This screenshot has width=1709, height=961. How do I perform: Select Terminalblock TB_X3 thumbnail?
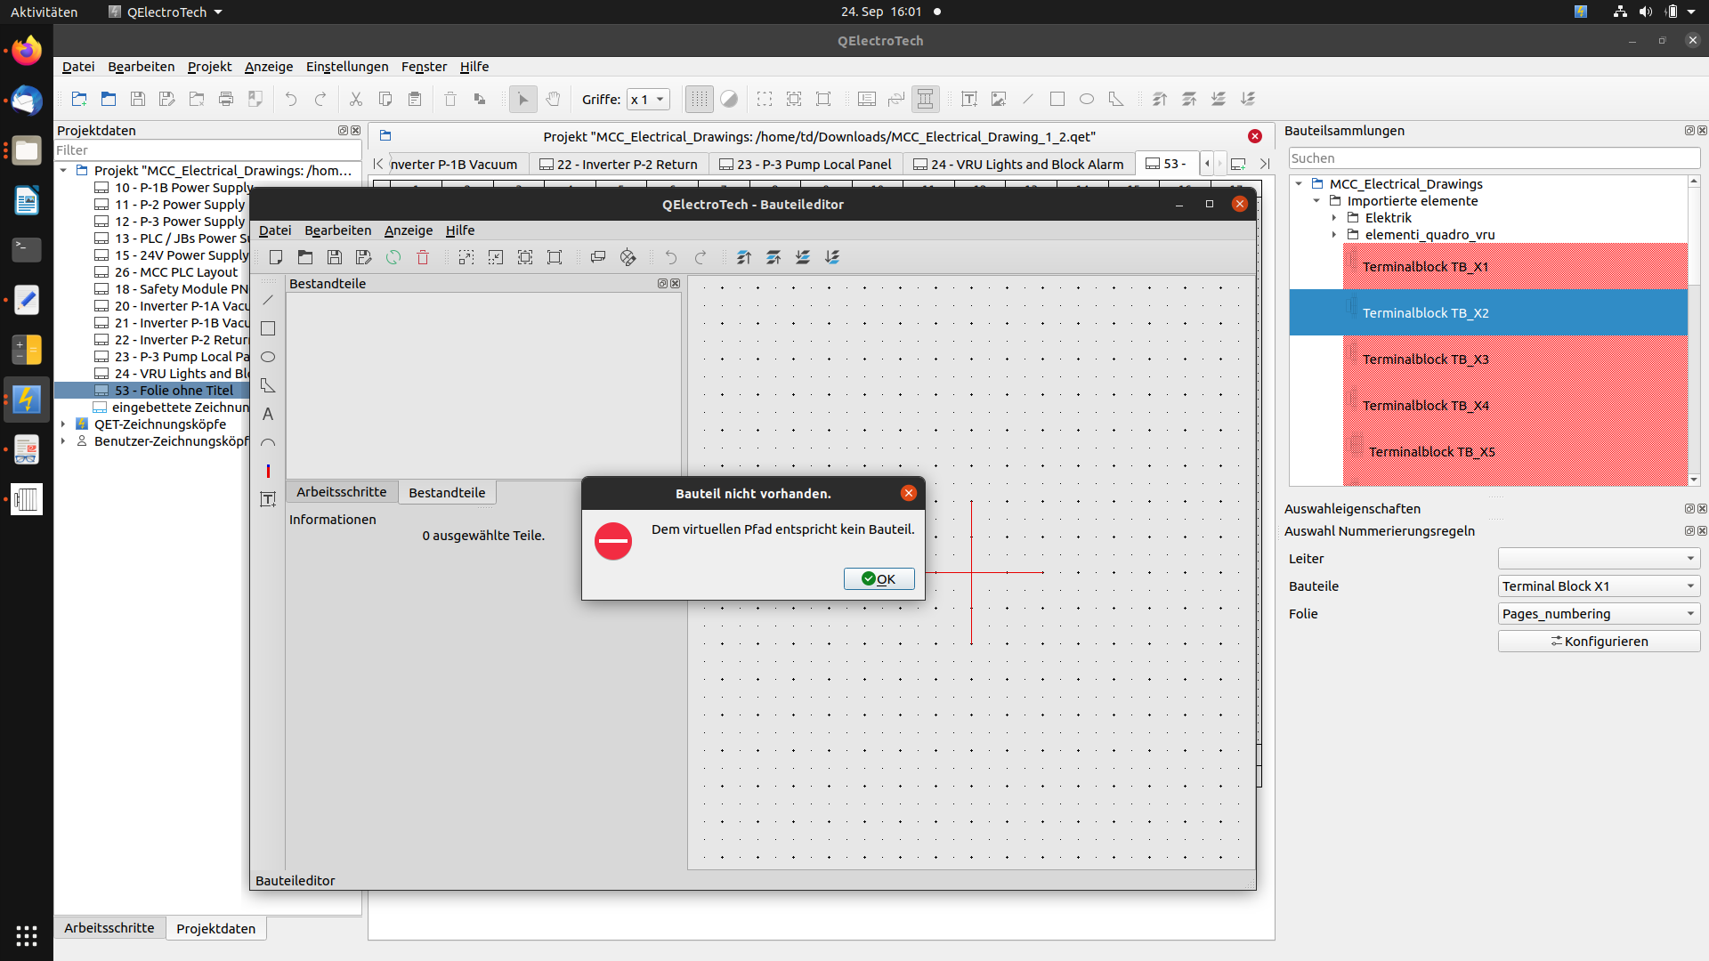[x=1425, y=359]
